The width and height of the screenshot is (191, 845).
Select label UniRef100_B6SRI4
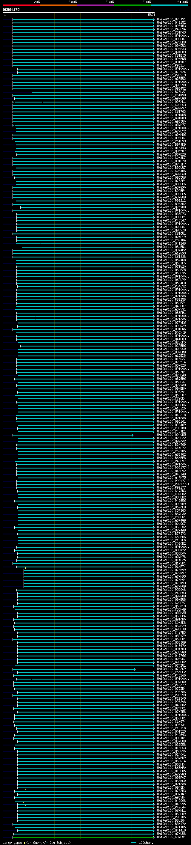[171, 761]
